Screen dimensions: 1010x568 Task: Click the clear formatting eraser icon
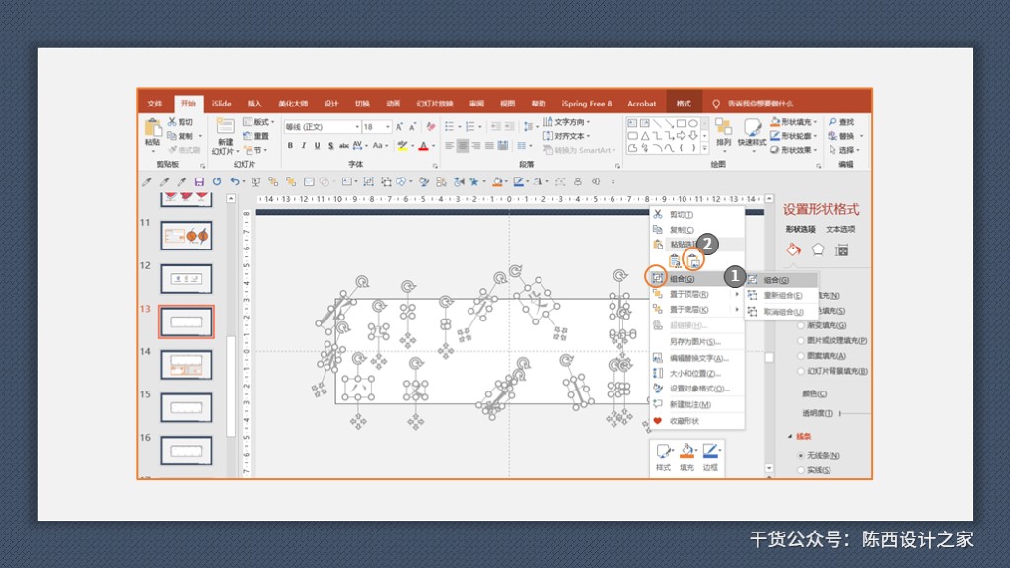coord(430,127)
